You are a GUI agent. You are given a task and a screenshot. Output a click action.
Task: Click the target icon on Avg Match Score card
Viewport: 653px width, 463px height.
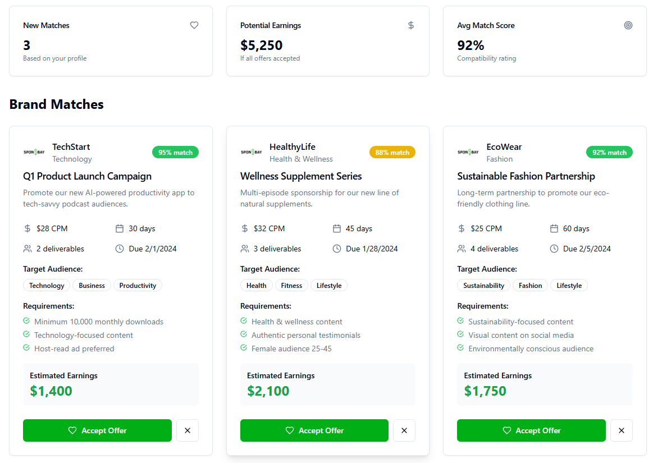628,25
